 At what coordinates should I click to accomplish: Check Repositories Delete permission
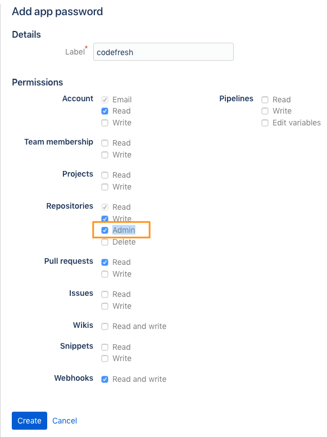click(x=105, y=242)
